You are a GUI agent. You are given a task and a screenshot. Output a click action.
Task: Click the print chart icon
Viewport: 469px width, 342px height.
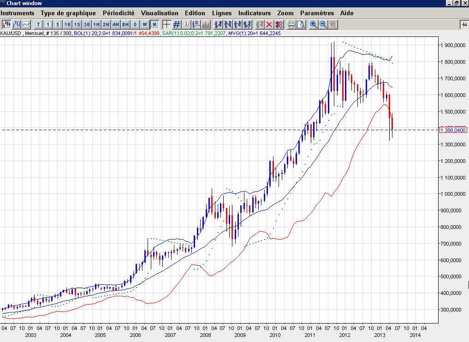pos(291,24)
